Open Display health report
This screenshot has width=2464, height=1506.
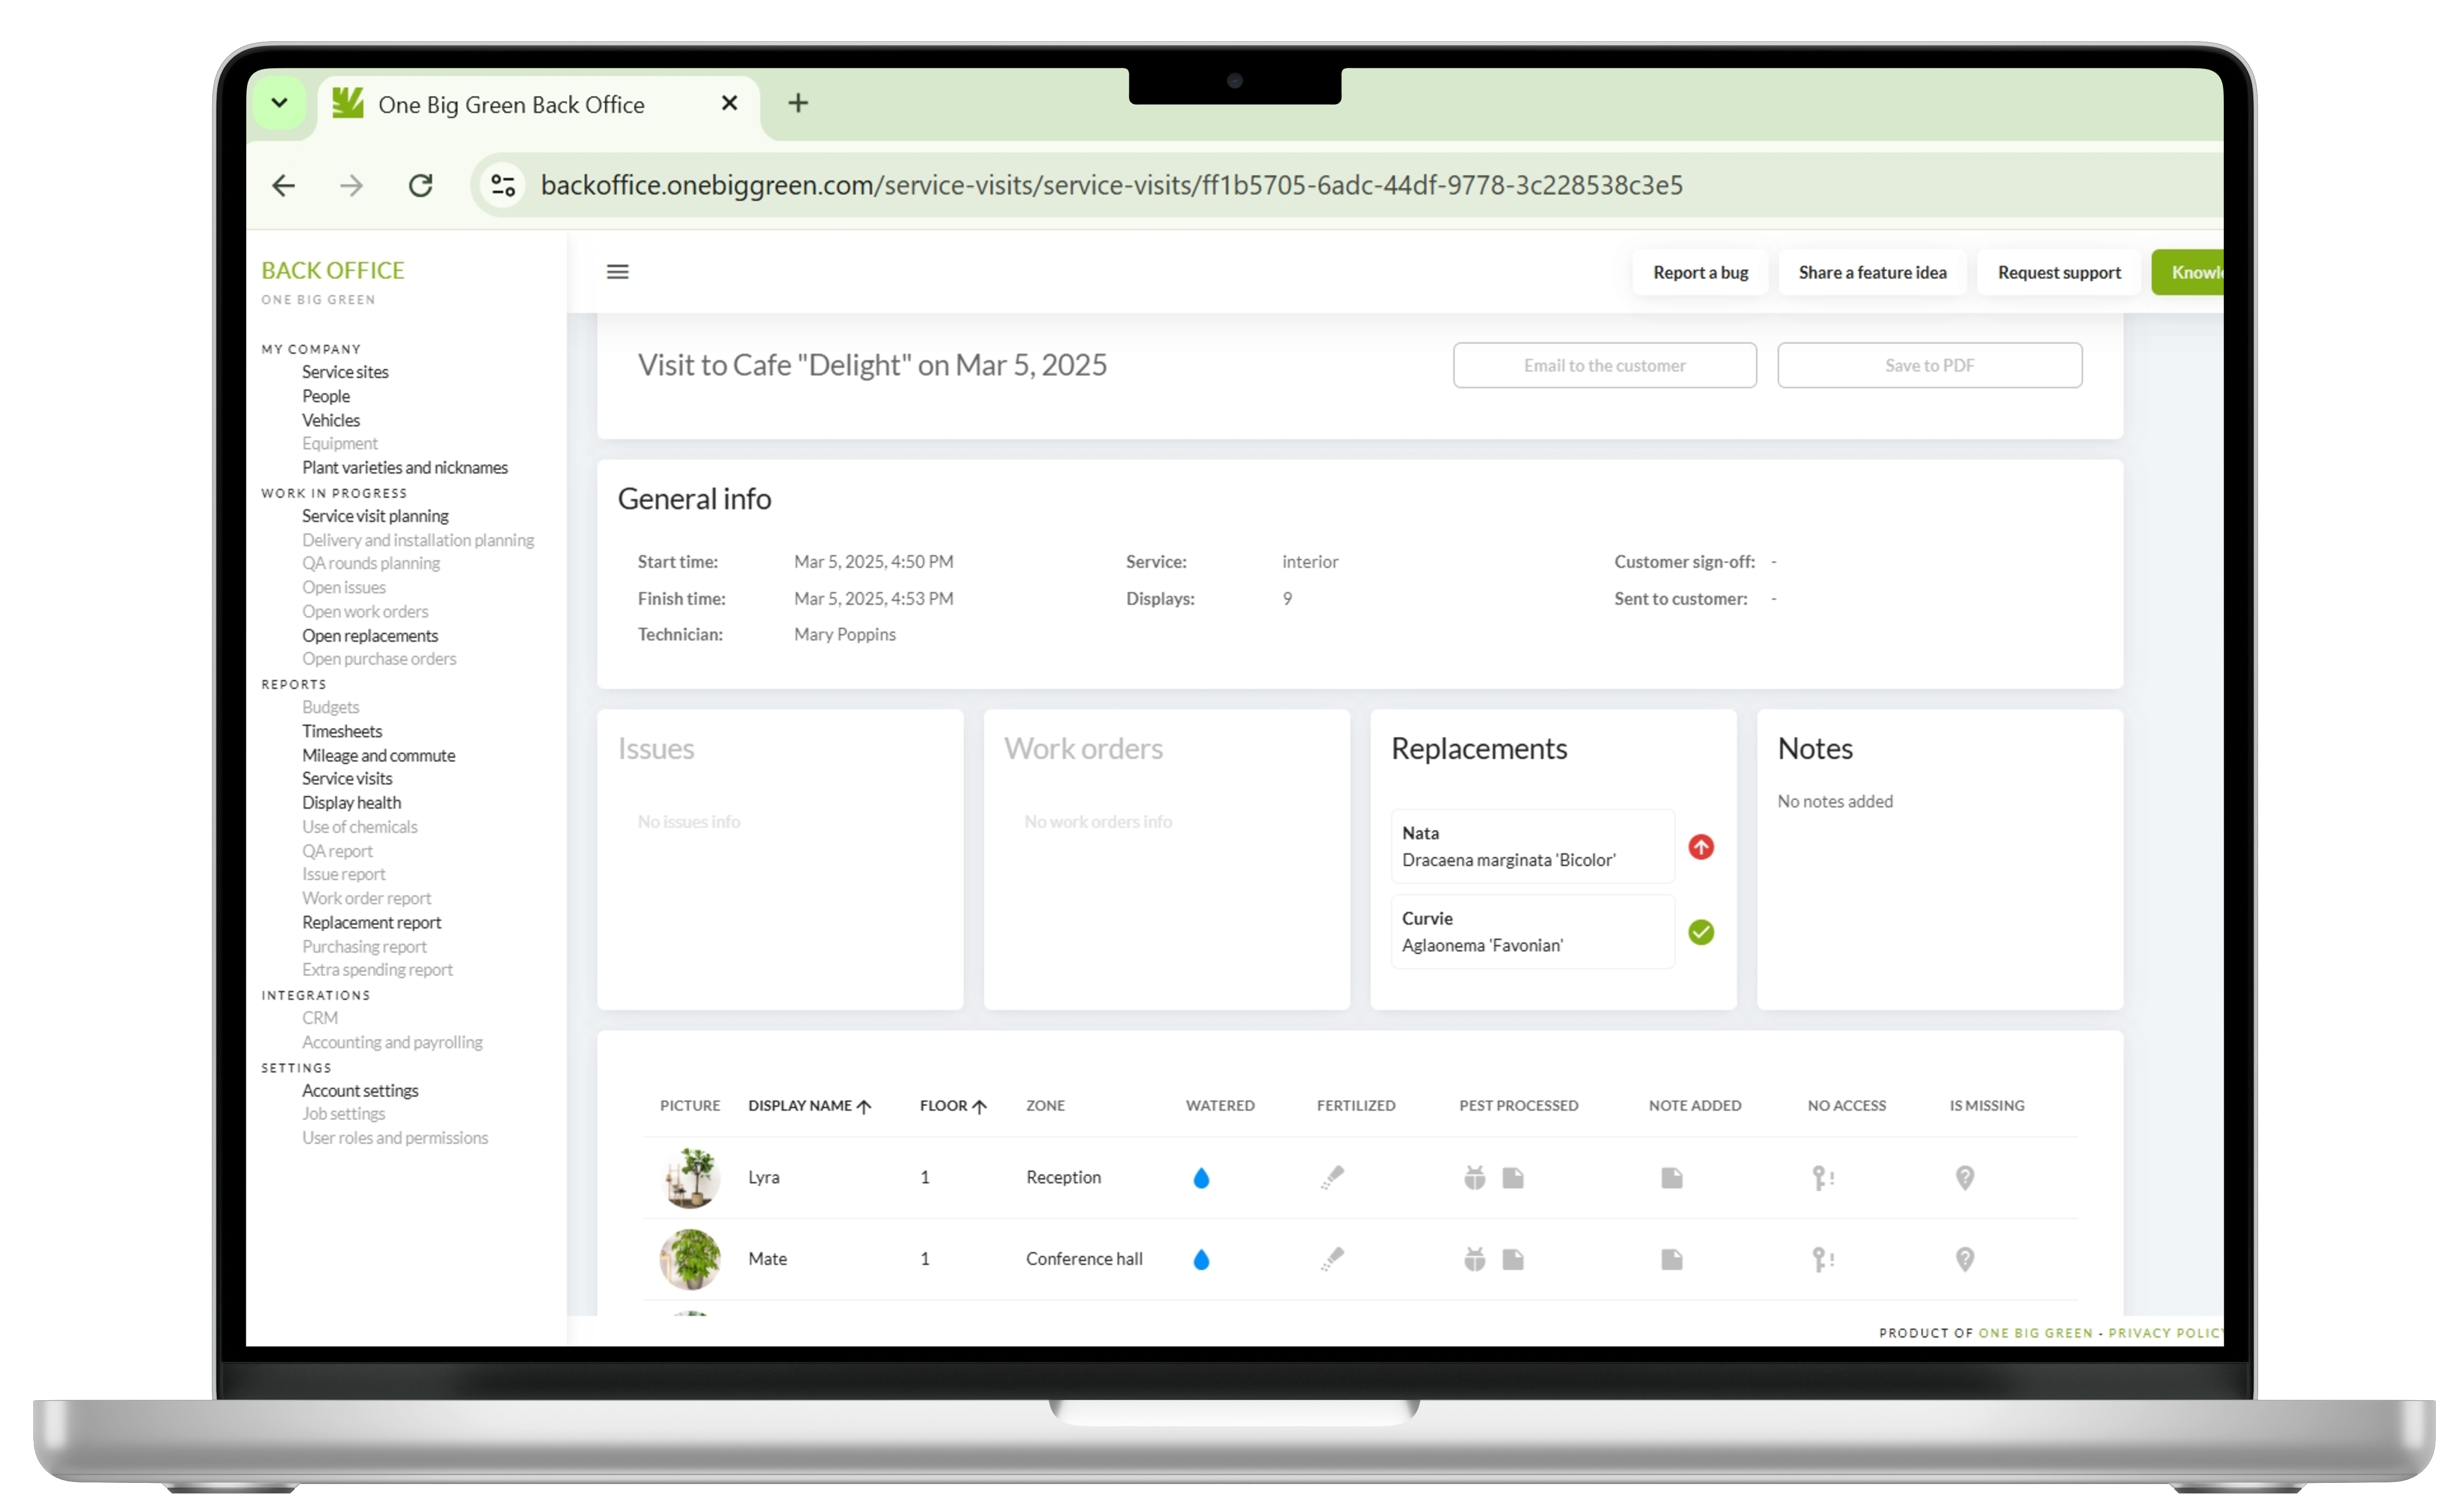[x=351, y=802]
